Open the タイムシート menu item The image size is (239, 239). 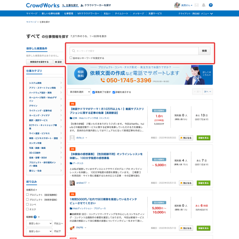(121, 13)
